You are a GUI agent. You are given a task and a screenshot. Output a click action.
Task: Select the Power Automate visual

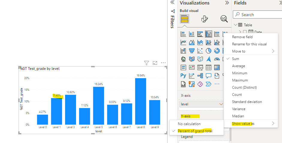pos(209,84)
